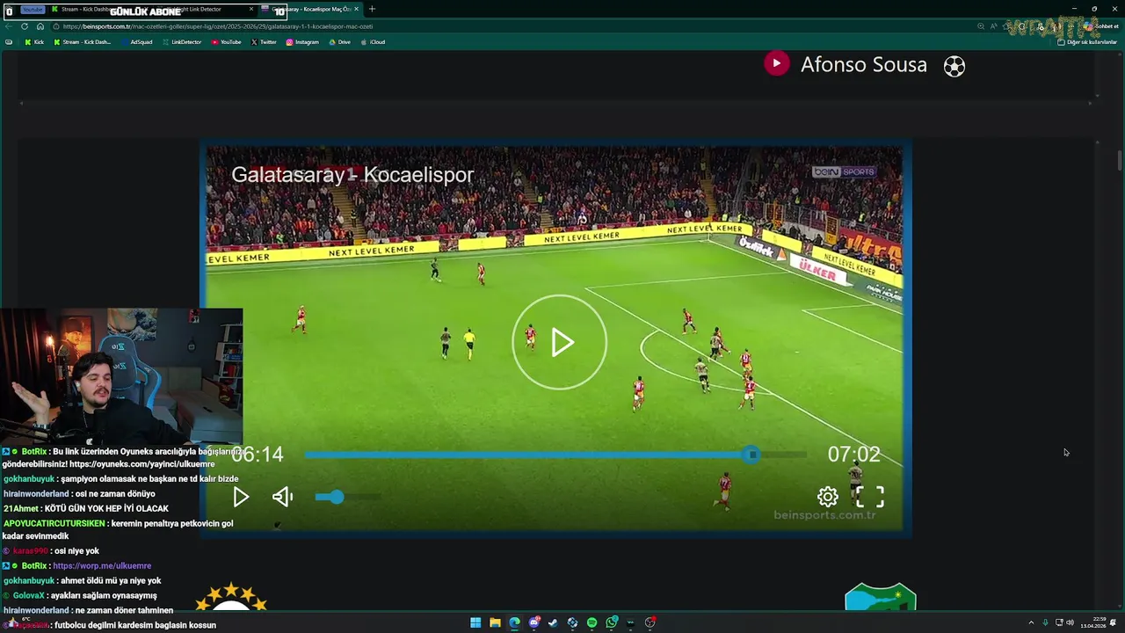Adjust the video volume slider
The height and width of the screenshot is (633, 1125).
pyautogui.click(x=348, y=497)
